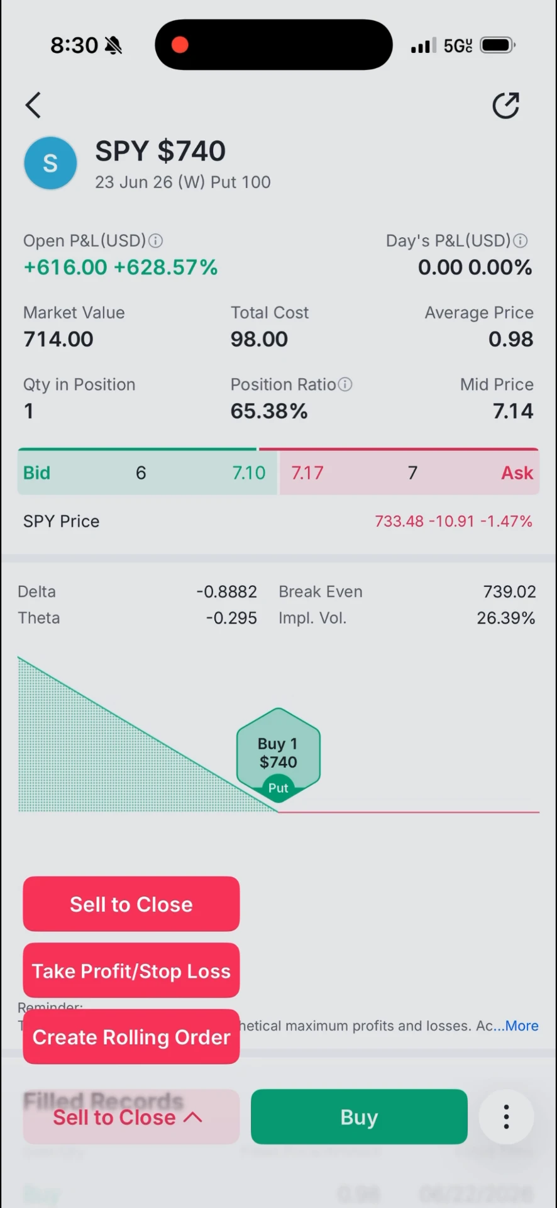557x1208 pixels.
Task: Open the three-dot more options button
Action: [x=506, y=1117]
